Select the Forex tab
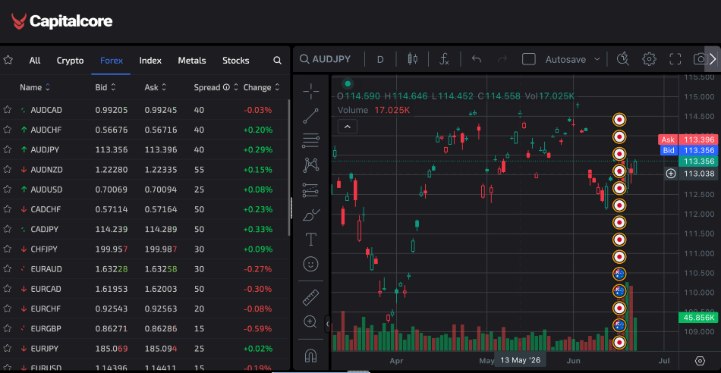The image size is (721, 373). point(112,60)
